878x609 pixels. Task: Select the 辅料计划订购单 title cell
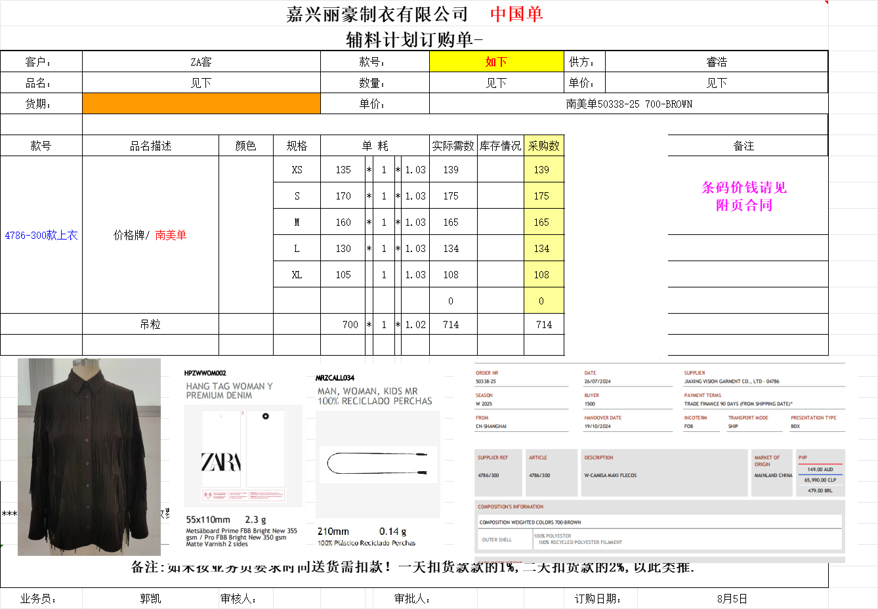point(413,39)
